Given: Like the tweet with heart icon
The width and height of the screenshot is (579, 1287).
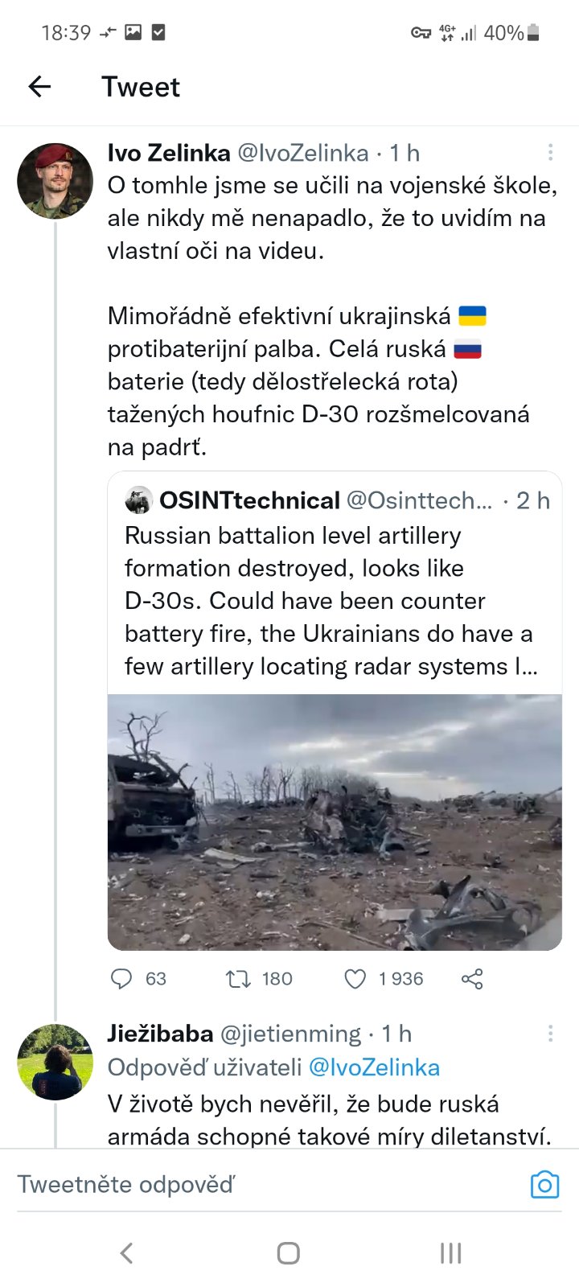Looking at the screenshot, I should tap(355, 979).
